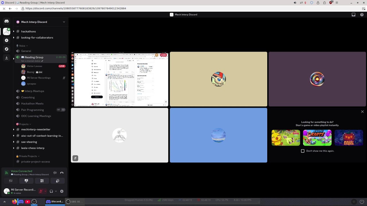Join the Pair Programming voice channel
This screenshot has width=367, height=206.
(32, 110)
